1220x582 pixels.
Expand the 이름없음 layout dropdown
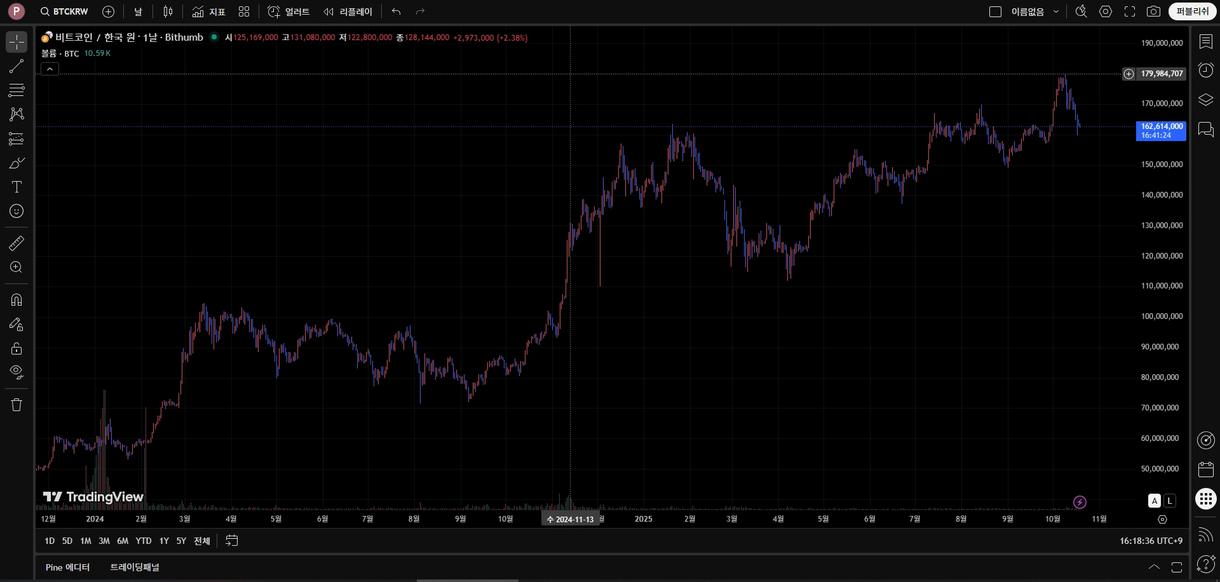1056,11
